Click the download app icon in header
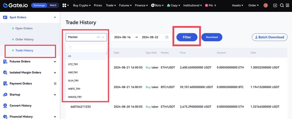292x119 pixels. (x=275, y=5)
